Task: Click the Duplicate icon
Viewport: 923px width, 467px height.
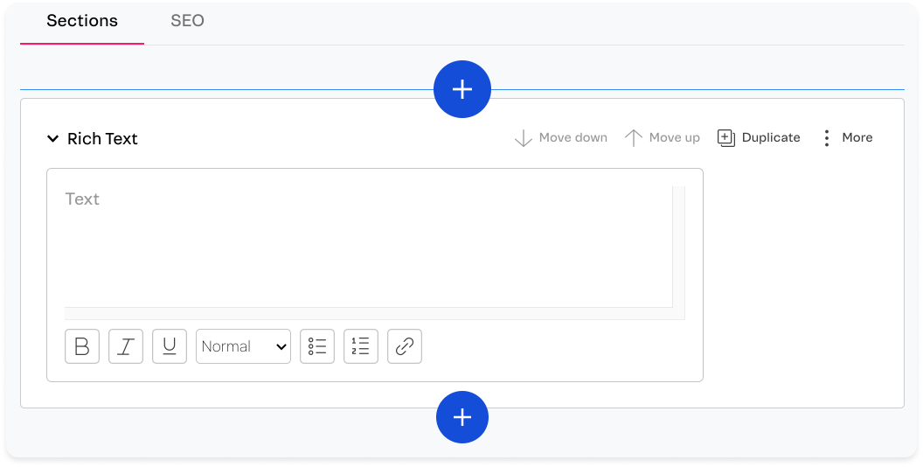Action: [726, 138]
